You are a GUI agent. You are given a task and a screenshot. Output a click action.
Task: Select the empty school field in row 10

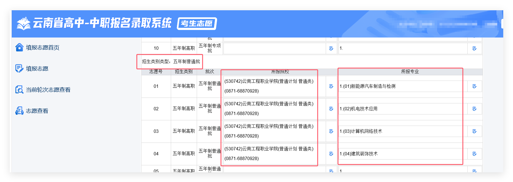coord(274,48)
